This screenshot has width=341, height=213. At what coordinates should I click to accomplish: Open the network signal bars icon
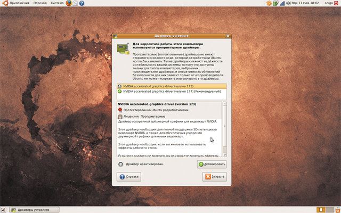pos(282,3)
